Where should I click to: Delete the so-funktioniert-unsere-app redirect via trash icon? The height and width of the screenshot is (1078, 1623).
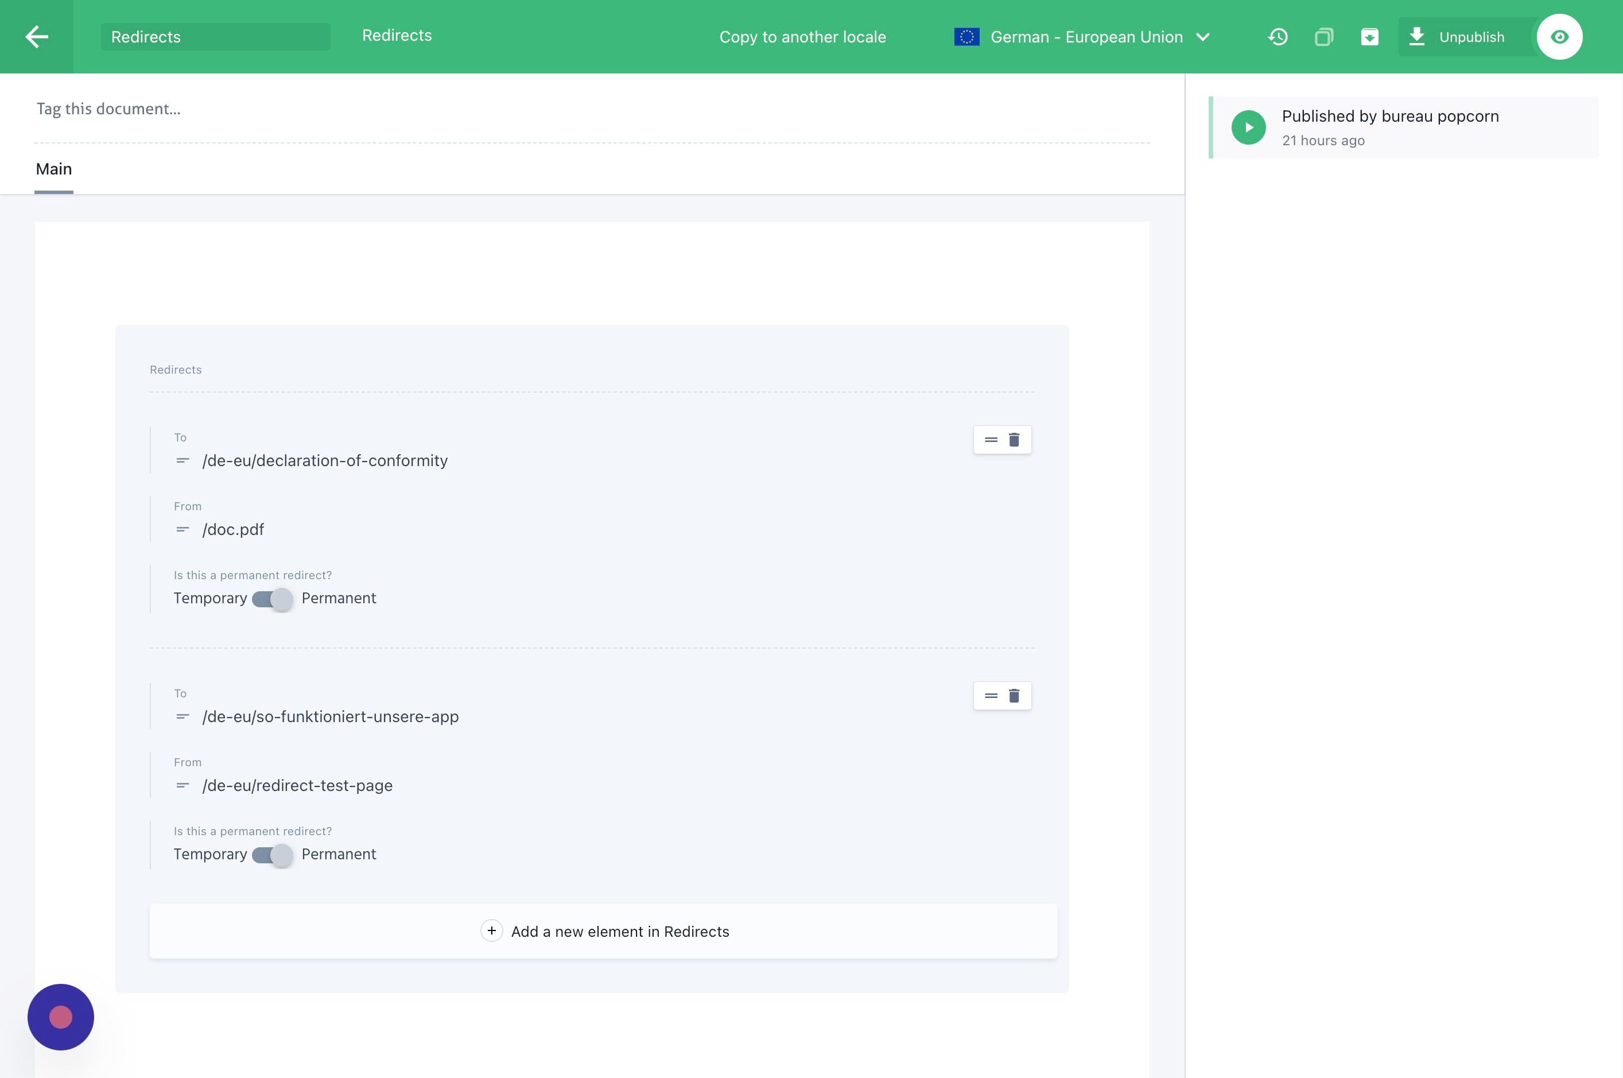click(x=1014, y=696)
